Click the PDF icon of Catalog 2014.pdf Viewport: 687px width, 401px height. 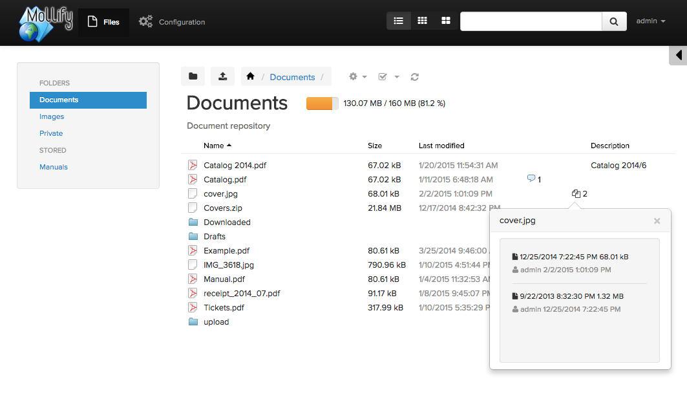[193, 165]
